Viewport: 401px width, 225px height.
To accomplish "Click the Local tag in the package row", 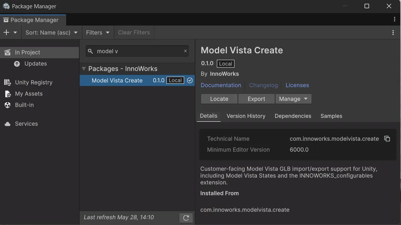I will 175,80.
